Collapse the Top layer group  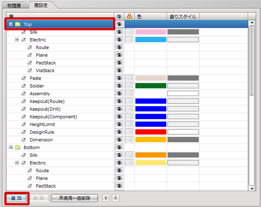click(11, 24)
